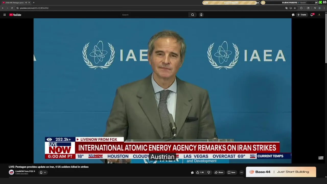Open LiveNOW from FOX channel avatar

pos(11,172)
